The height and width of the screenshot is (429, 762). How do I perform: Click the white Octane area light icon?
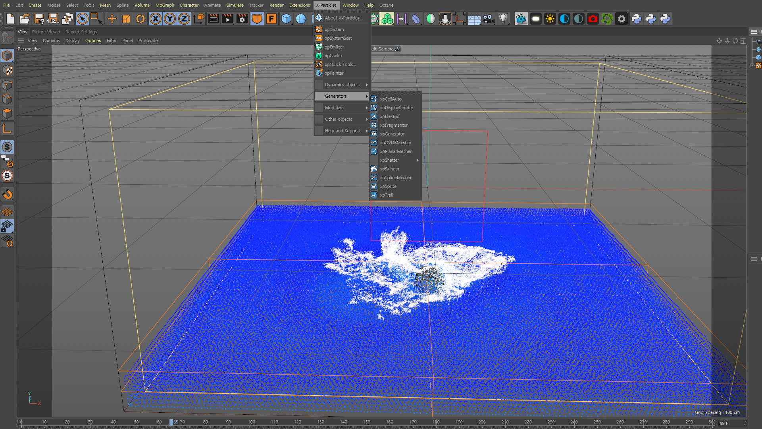coord(536,19)
